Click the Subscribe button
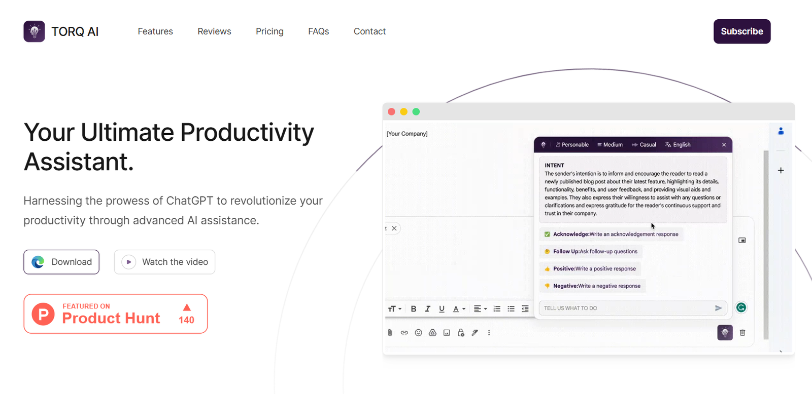The width and height of the screenshot is (812, 394). click(741, 31)
